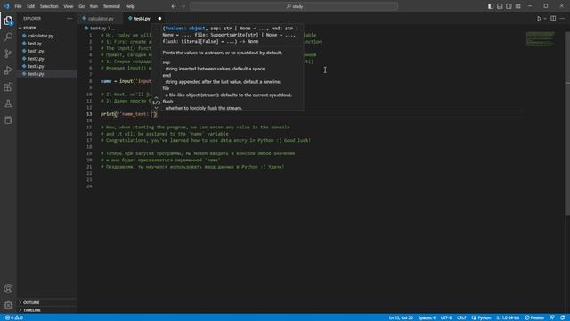Open the Go menu

[81, 6]
